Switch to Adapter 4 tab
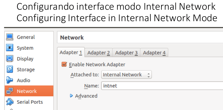The image size is (223, 110). click(x=154, y=53)
